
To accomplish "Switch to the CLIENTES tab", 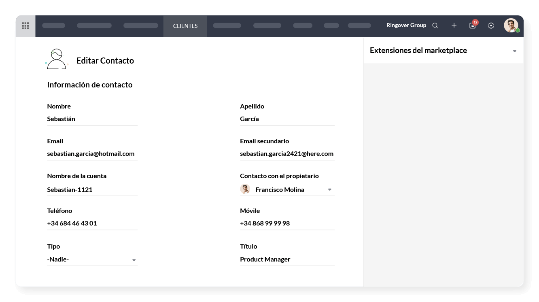I will pos(185,26).
